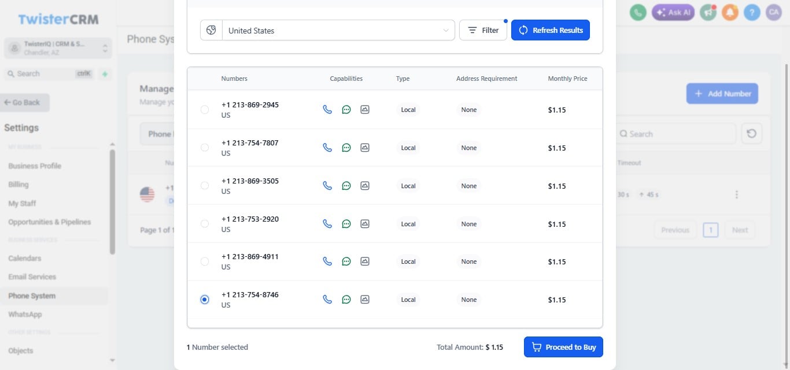Screen dimensions: 790x370
Task: Click MMS image icon for +1 213-869-3505
Action: point(365,185)
